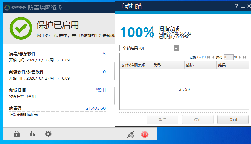The width and height of the screenshot is (251, 144).
Task: Click the lock icon in bottom toolbar
Action: point(17,134)
